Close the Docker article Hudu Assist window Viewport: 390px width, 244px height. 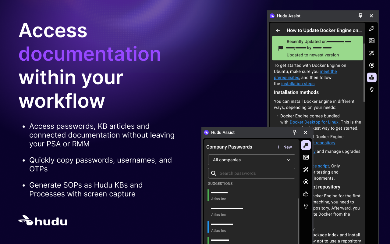[x=371, y=16]
